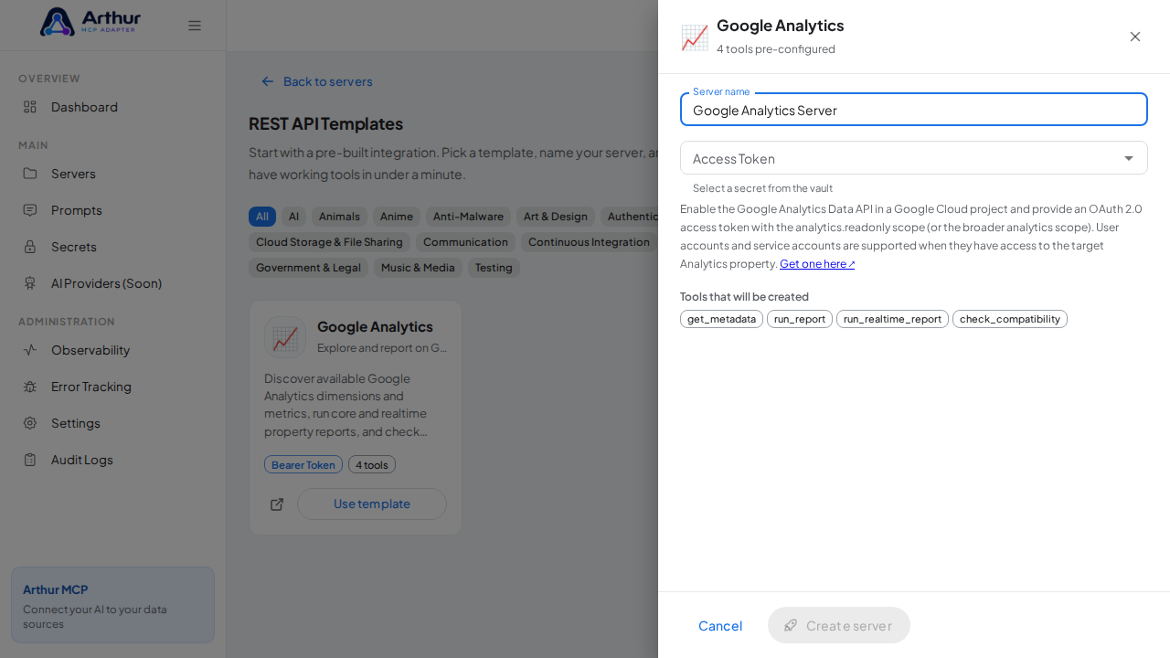Image resolution: width=1170 pixels, height=658 pixels.
Task: Click the Access Token dropdown arrow
Action: 1129,158
